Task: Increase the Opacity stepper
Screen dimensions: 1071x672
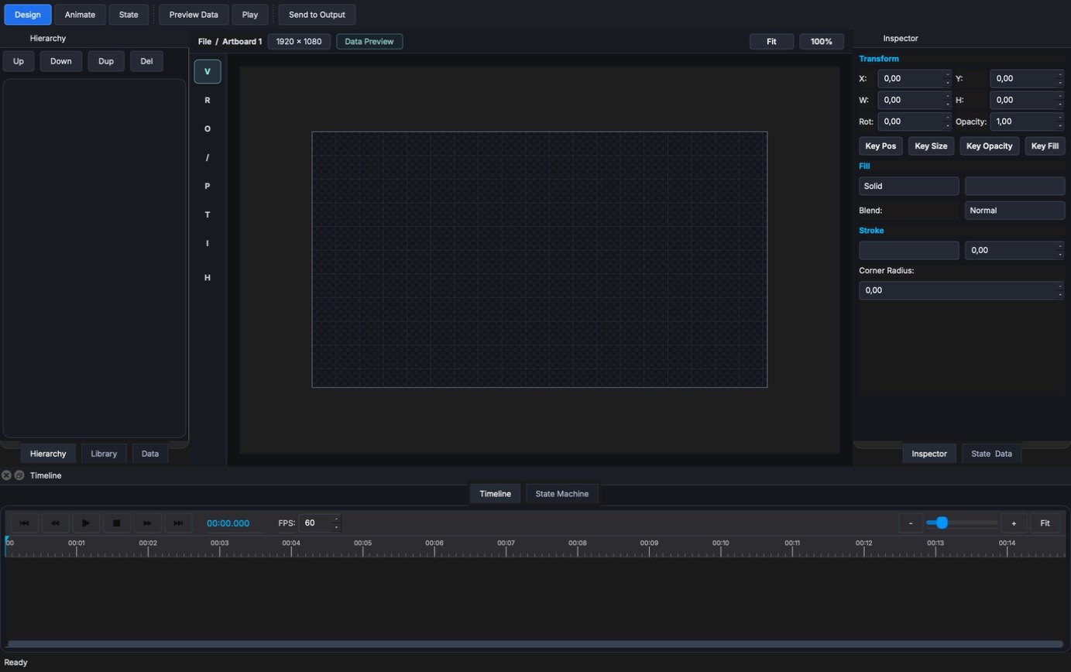Action: pos(1060,118)
